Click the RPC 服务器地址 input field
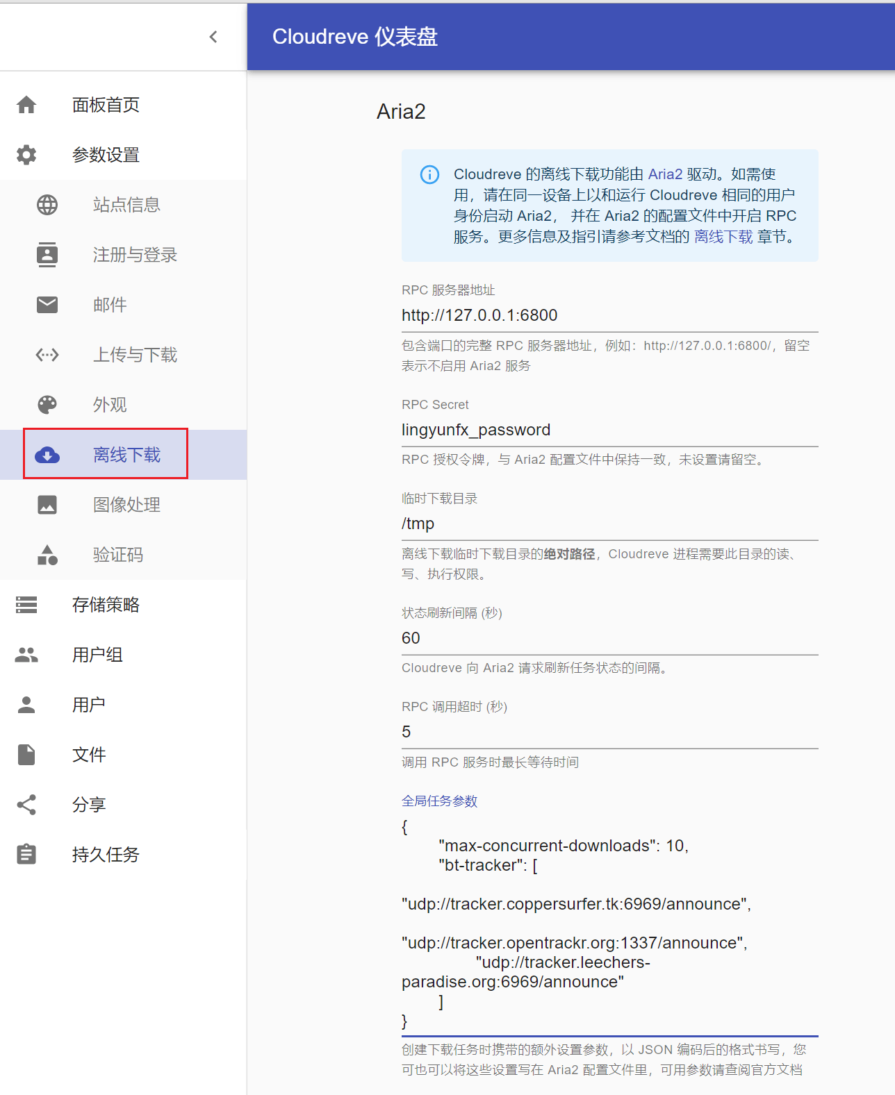895x1095 pixels. tap(610, 315)
